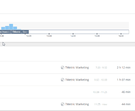Screen dimensions: 135x111
Task: Select the TMetric _ Site timeline segment
Action: click(x=20, y=32)
